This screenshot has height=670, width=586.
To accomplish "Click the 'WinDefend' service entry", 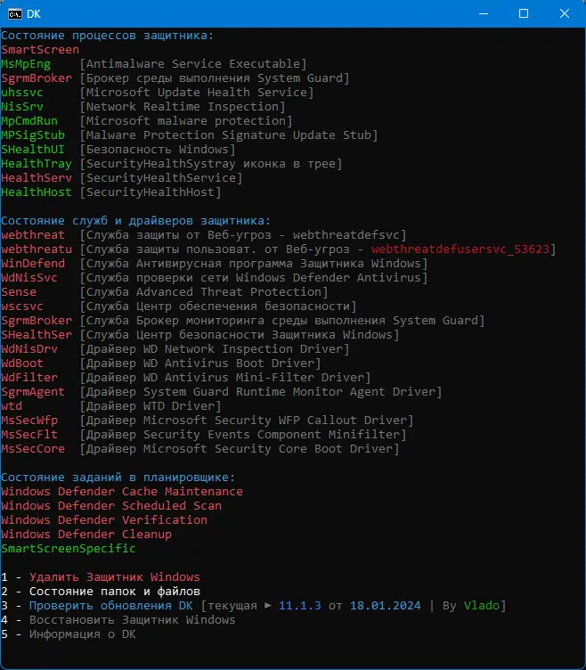I will (33, 264).
